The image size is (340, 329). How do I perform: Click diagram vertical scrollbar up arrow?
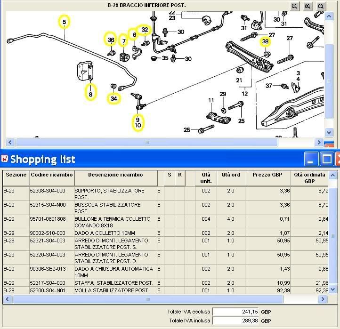(x=329, y=16)
